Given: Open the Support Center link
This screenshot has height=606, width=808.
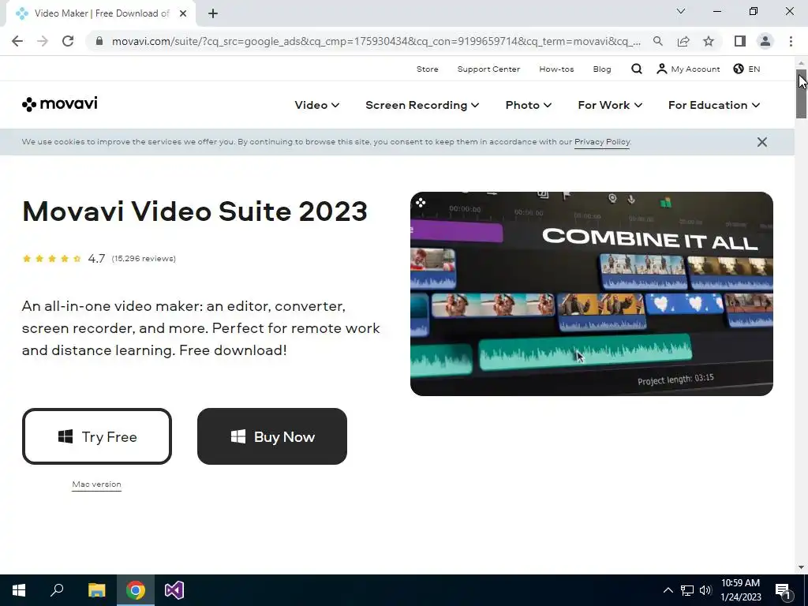Looking at the screenshot, I should point(488,69).
